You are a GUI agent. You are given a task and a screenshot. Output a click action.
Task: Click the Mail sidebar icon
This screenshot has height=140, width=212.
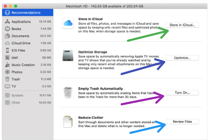coord(7,58)
